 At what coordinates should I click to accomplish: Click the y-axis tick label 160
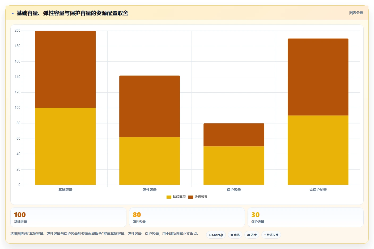click(x=18, y=61)
